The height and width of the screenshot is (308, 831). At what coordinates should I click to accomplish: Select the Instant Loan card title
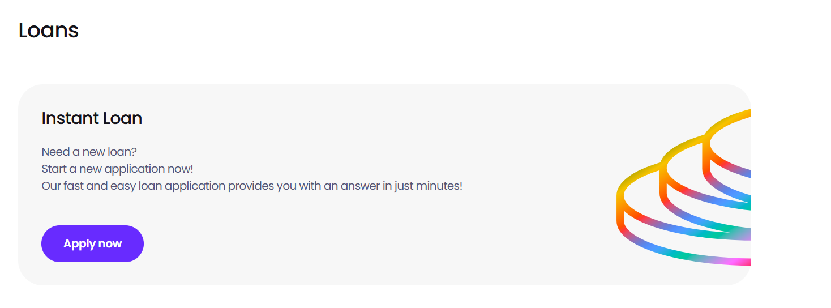point(92,118)
